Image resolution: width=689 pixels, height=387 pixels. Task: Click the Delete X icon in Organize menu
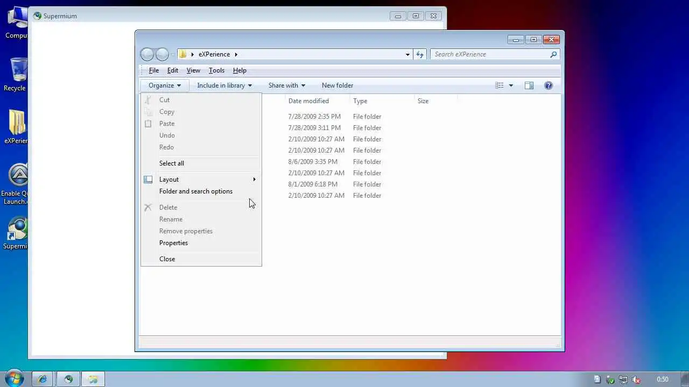point(148,207)
